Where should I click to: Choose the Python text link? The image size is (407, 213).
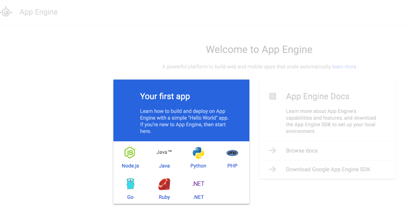point(198,166)
